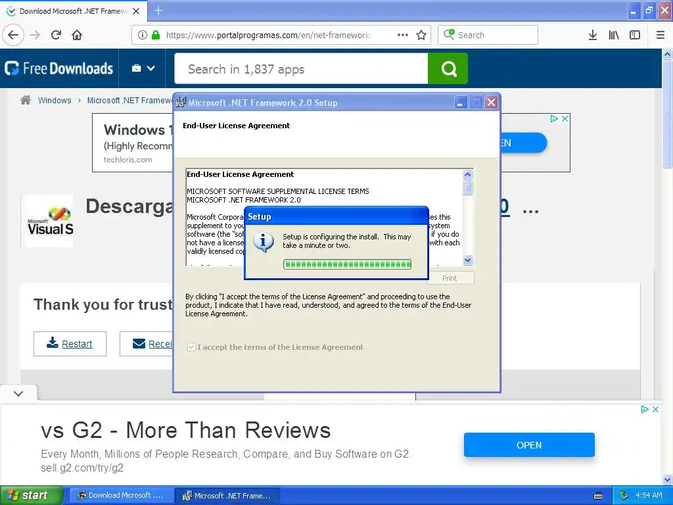The image size is (673, 505).
Task: Click the Receive by email button
Action: tap(147, 343)
